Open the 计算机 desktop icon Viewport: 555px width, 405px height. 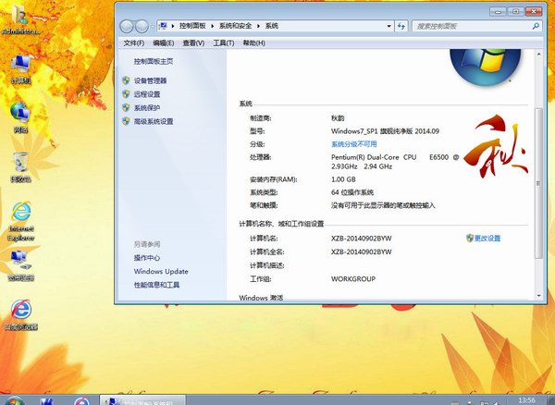pos(20,69)
